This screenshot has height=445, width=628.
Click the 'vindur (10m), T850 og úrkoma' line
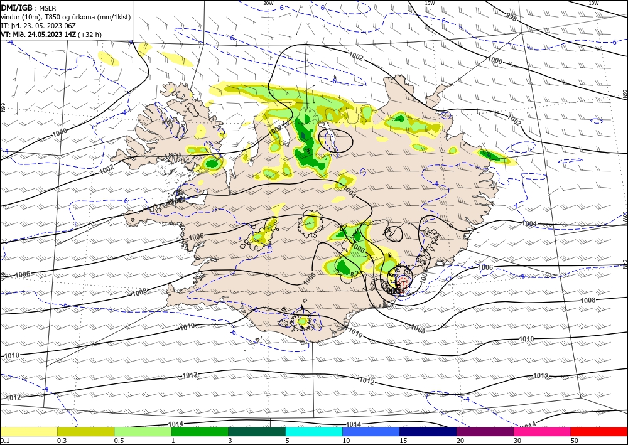pos(66,17)
